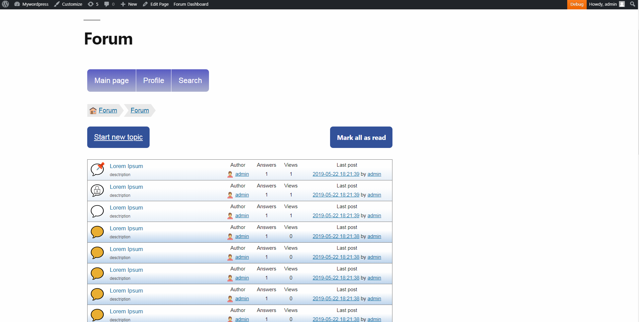Click the white empty speech bubble topic icon
Viewport: 639px width, 322px height.
point(97,211)
